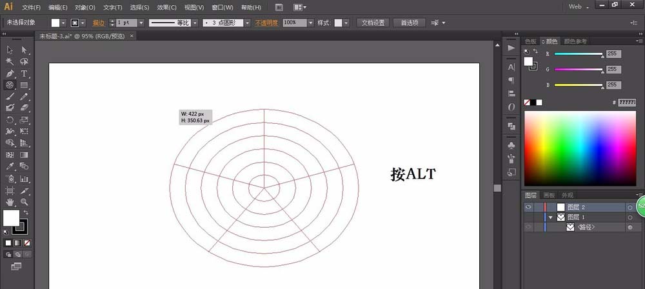The height and width of the screenshot is (289, 645).
Task: Select the Perspective Grid tool
Action: point(25,143)
